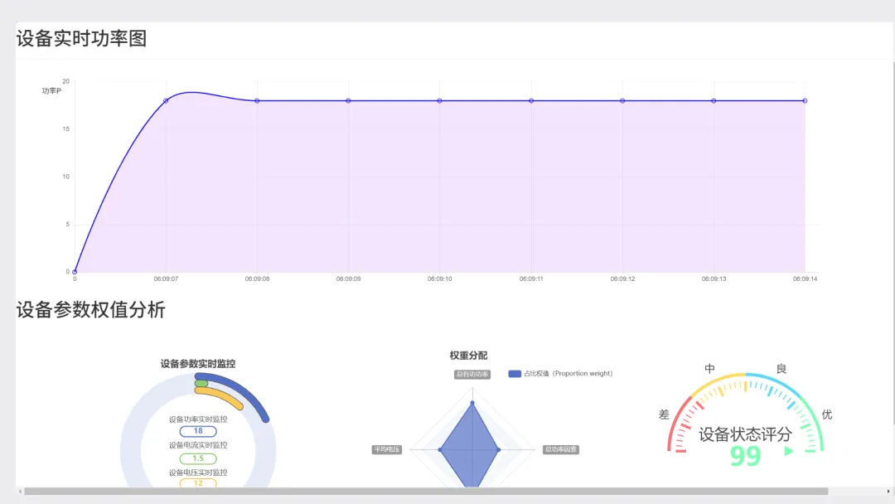Click the radar's top vertex data point
The height and width of the screenshot is (504, 895).
[472, 403]
